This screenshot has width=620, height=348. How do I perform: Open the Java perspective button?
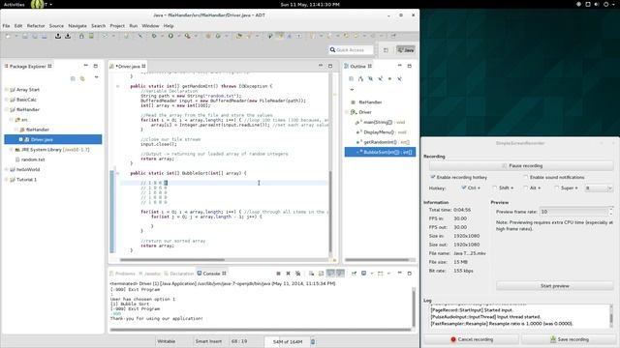(406, 49)
